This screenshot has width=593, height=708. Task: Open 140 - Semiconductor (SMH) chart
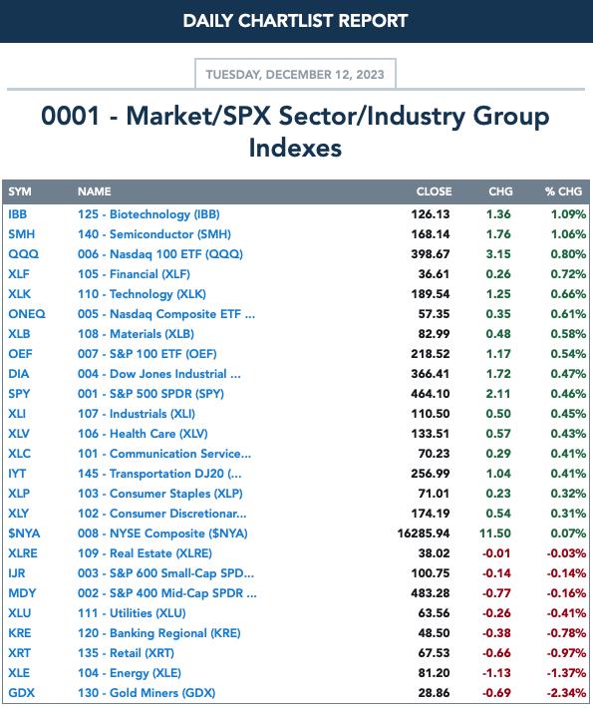(x=153, y=234)
